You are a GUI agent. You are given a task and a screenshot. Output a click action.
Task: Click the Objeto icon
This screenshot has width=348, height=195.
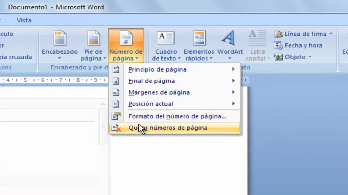[278, 57]
